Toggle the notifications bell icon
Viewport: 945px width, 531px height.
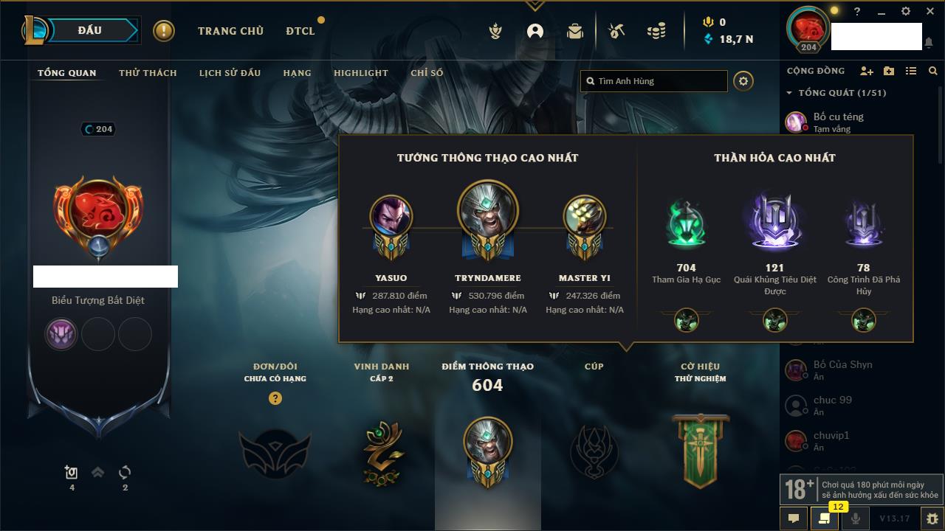click(x=929, y=43)
